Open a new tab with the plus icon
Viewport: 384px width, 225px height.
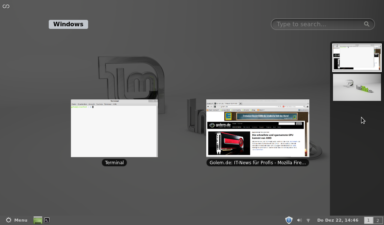[240, 104]
